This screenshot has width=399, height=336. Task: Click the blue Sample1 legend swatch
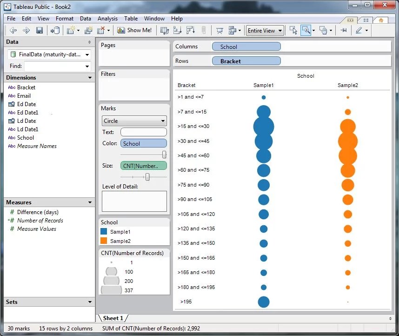tap(104, 232)
